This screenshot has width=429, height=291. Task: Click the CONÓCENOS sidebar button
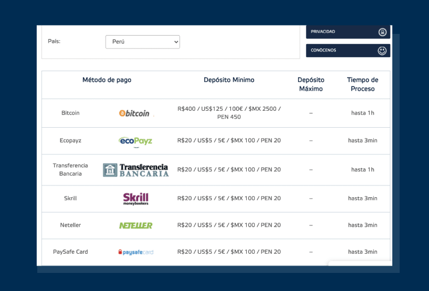tap(348, 51)
